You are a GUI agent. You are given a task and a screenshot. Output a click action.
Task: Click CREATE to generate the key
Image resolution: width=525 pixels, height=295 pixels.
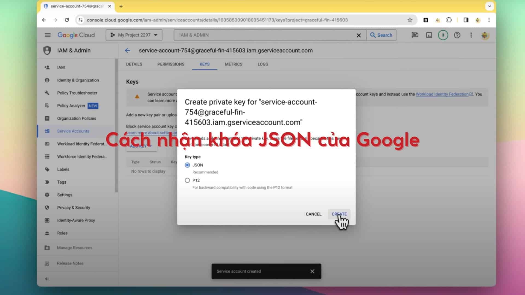point(339,214)
